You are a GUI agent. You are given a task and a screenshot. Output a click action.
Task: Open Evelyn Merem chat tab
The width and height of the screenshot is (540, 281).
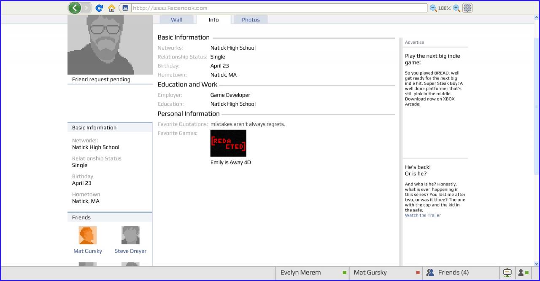(312, 273)
